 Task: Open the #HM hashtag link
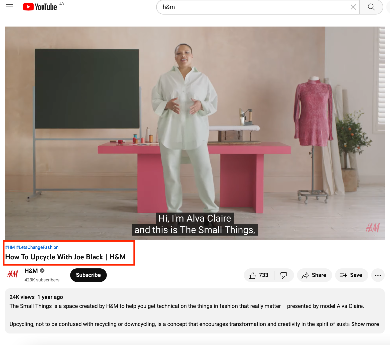(x=10, y=247)
